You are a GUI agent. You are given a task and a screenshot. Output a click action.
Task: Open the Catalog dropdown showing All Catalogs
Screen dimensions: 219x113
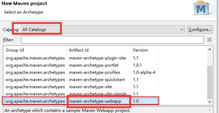tap(103, 30)
